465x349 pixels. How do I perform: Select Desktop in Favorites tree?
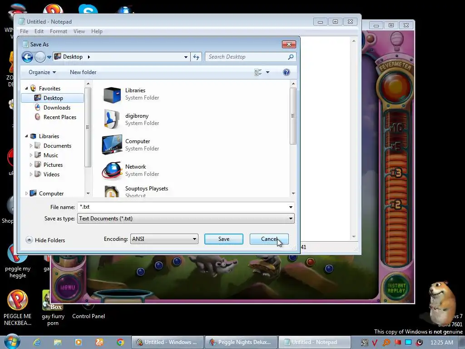point(53,98)
